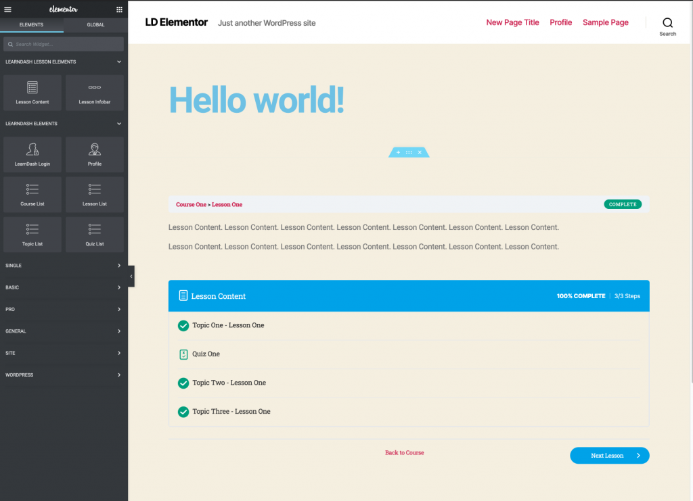Select the Lesson Infobar widget
Screen dimensions: 693x501
95,93
